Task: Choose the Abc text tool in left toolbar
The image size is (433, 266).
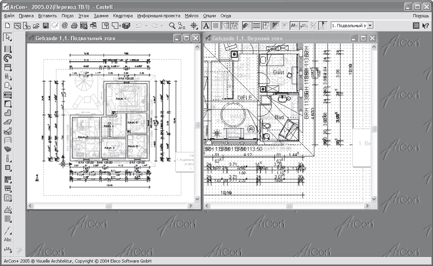Action: pyautogui.click(x=8, y=239)
